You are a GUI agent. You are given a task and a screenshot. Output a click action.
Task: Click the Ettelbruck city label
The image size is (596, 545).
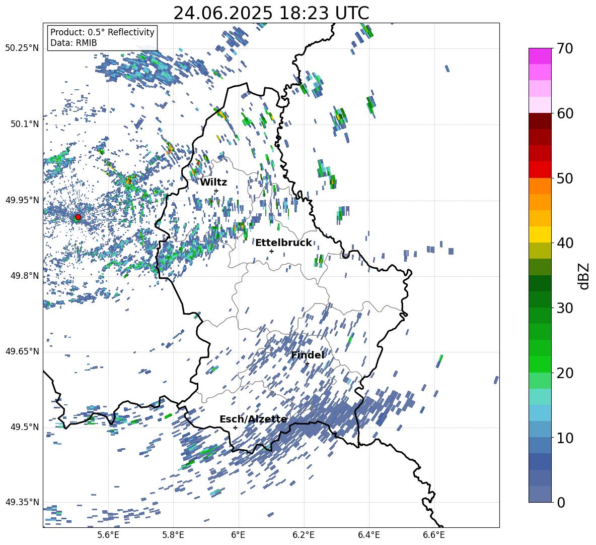click(283, 243)
